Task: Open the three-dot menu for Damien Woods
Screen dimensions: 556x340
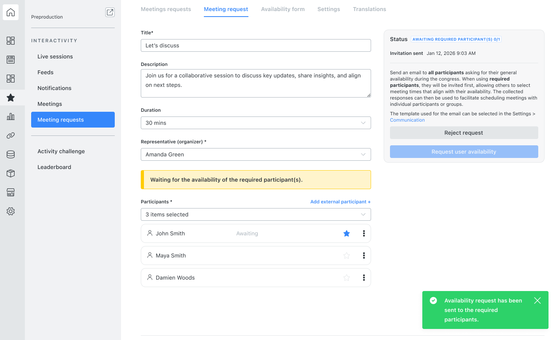Action: [364, 278]
